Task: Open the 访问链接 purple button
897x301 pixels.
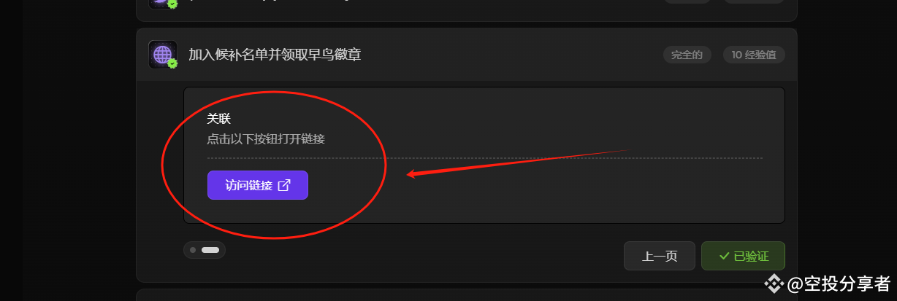Action: point(258,185)
